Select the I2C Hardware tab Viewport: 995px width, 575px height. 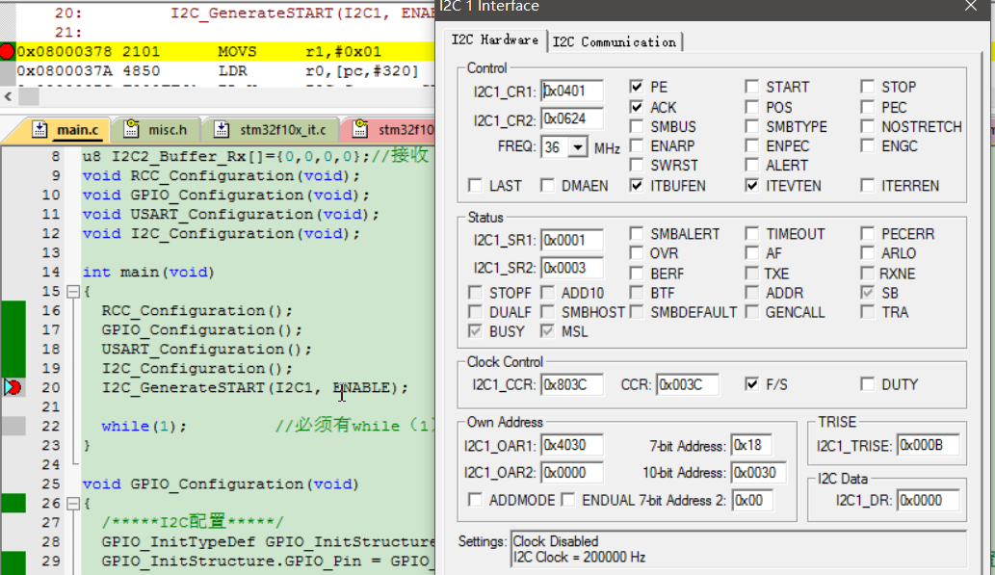coord(495,40)
